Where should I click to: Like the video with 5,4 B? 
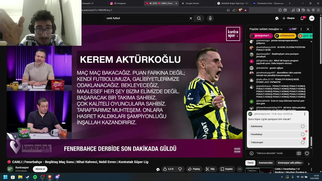coord(168,169)
